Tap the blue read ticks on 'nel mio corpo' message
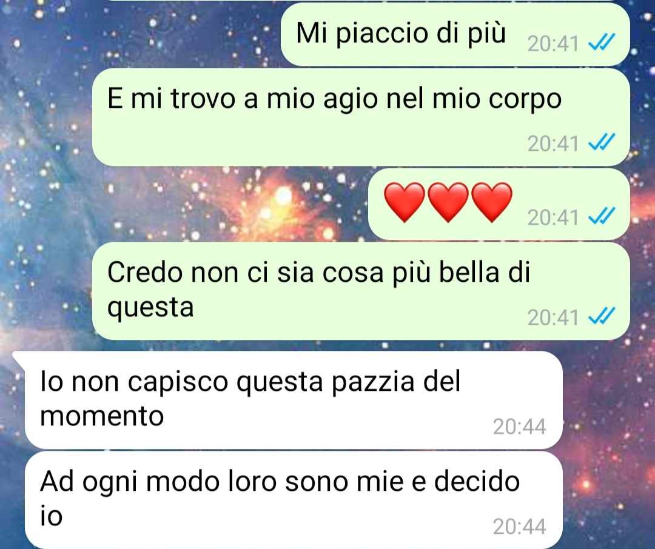Viewport: 655px width, 549px height. (x=602, y=142)
